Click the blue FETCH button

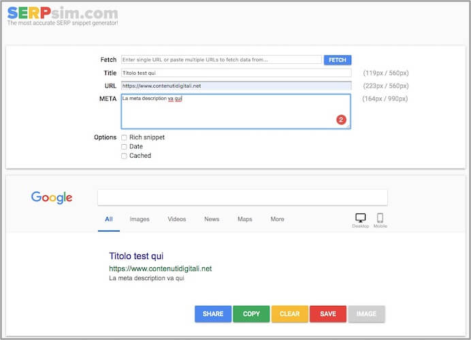[x=338, y=60]
